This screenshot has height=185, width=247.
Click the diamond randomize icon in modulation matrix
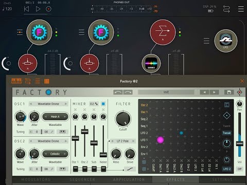(226, 116)
